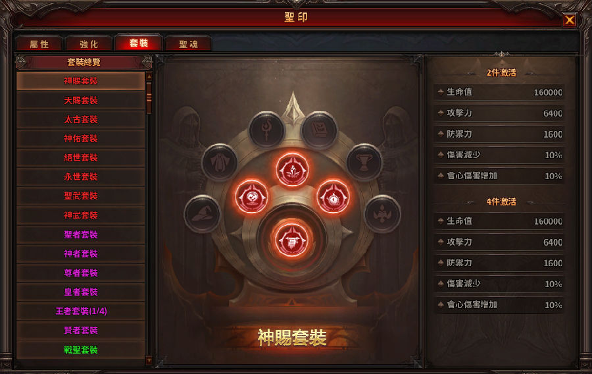Viewport: 592px width, 374px height.
Task: Click the set list scroll-down arrow
Action: click(149, 360)
